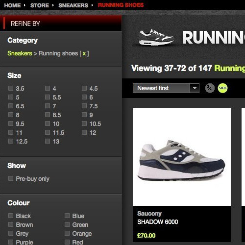Switch to the 3/4 view icon
The image size is (245, 245).
point(210,88)
